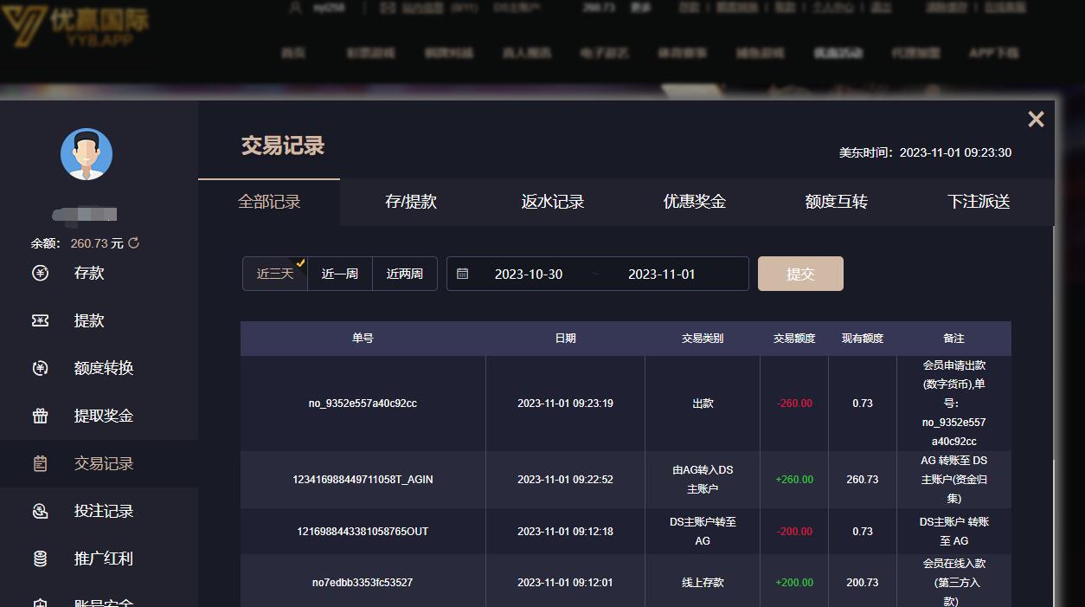Click the 由AG转入DS主账户 type cell
1085x607 pixels.
[x=703, y=480]
